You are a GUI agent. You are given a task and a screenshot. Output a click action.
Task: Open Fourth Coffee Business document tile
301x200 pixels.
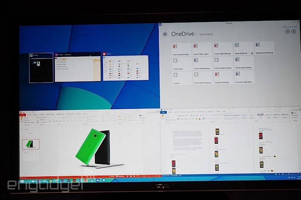(202, 63)
